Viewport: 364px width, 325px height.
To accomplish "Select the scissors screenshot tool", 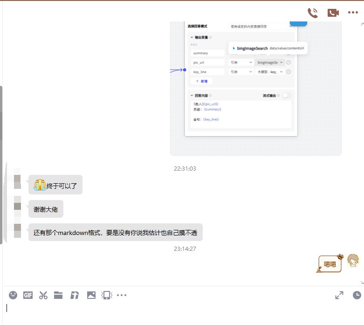I will click(x=43, y=295).
